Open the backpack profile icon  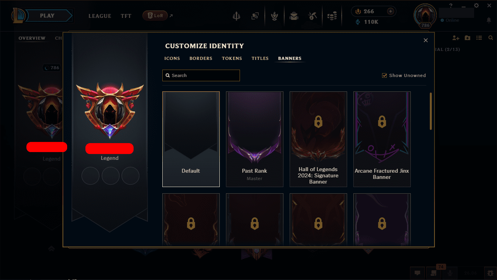coord(294,16)
